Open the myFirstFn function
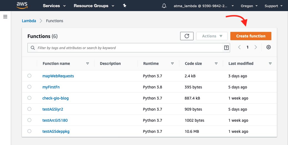Image resolution: width=288 pixels, height=145 pixels. coord(51,87)
